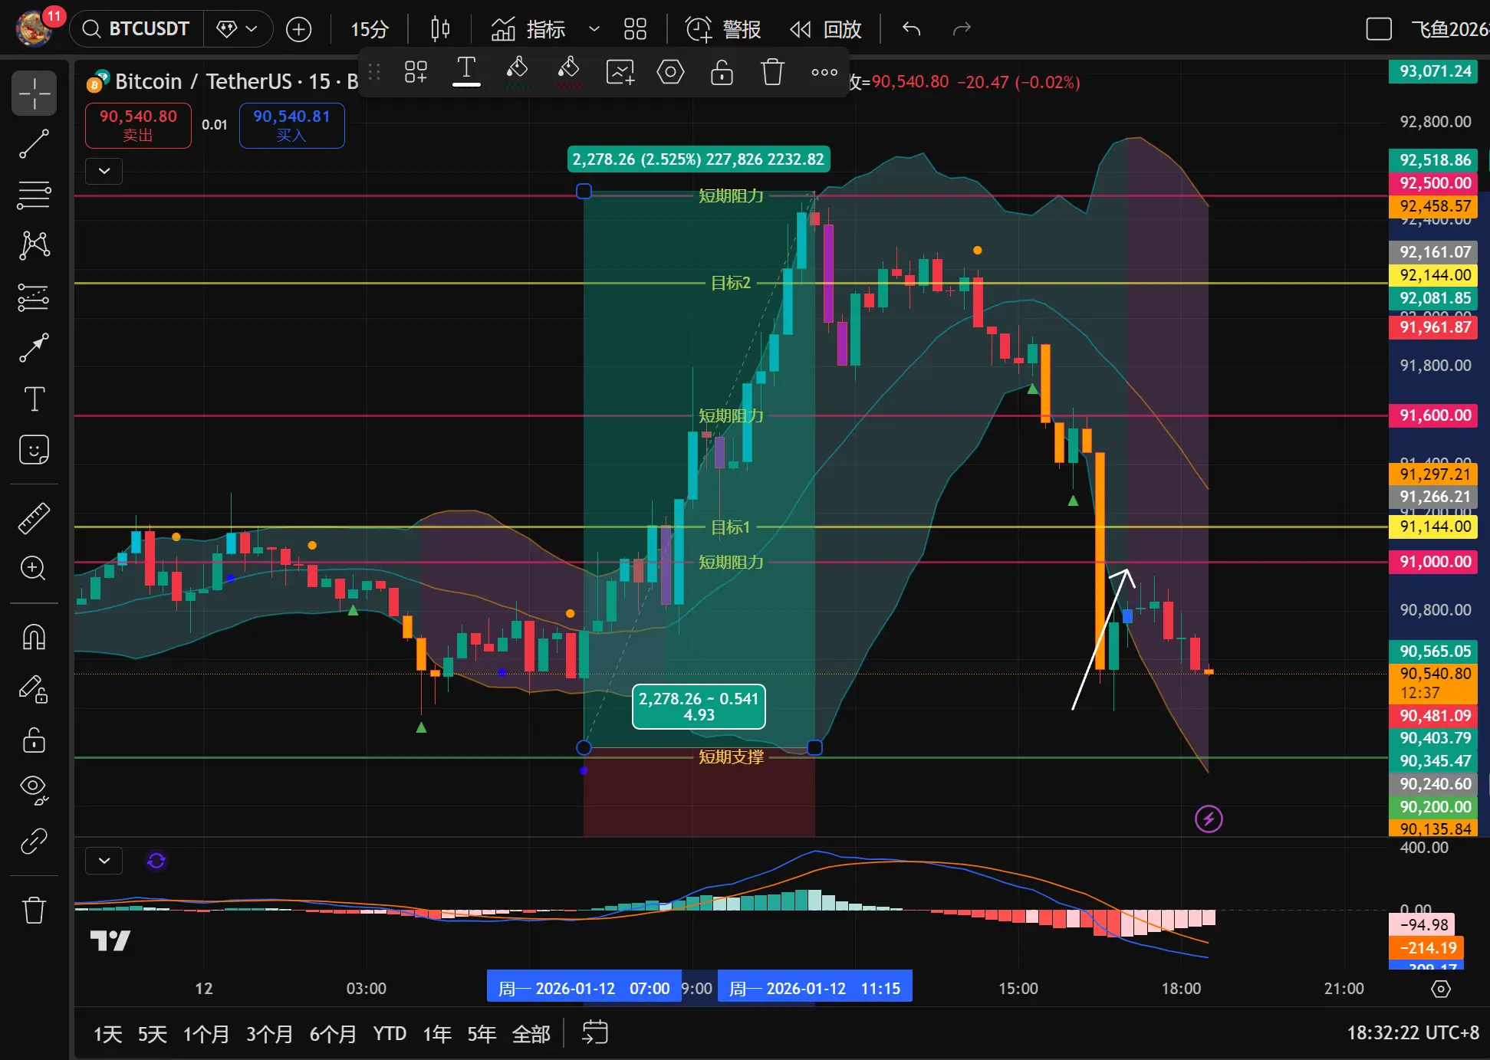
Task: Activate the magnet snap mode
Action: [x=34, y=637]
